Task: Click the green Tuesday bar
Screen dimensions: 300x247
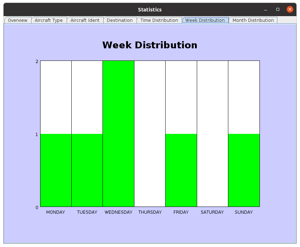Action: tap(87, 170)
